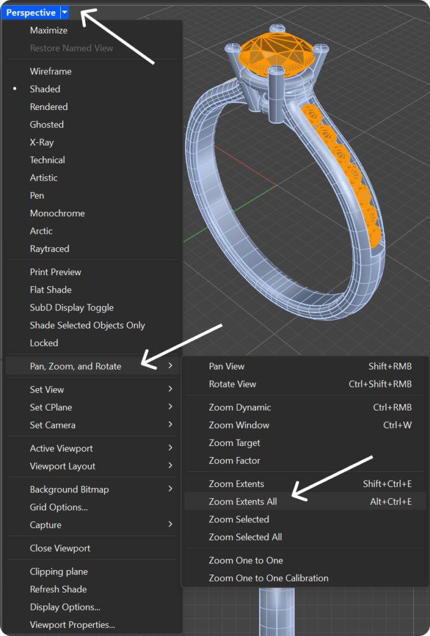Choose the Ghosted display mode
430x636 pixels.
(47, 124)
